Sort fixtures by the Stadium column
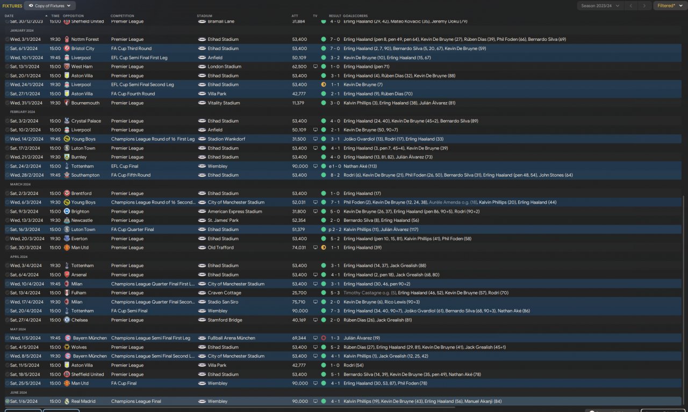 205,16
